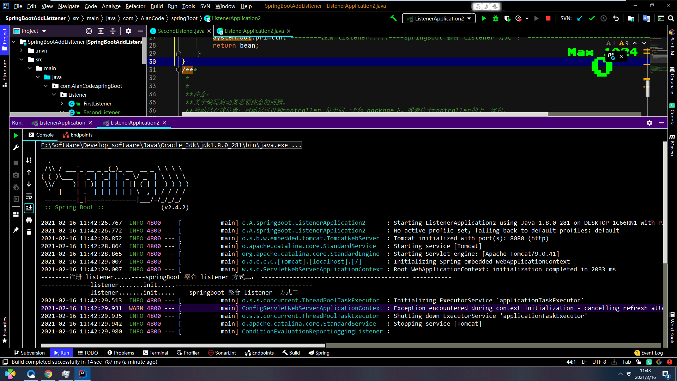Open Search Everywhere magnifier icon

(671, 18)
